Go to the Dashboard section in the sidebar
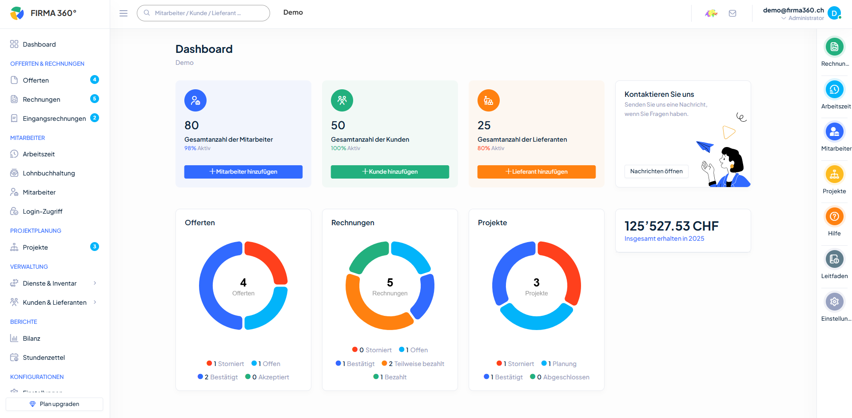Viewport: 852px width, 418px height. (39, 44)
